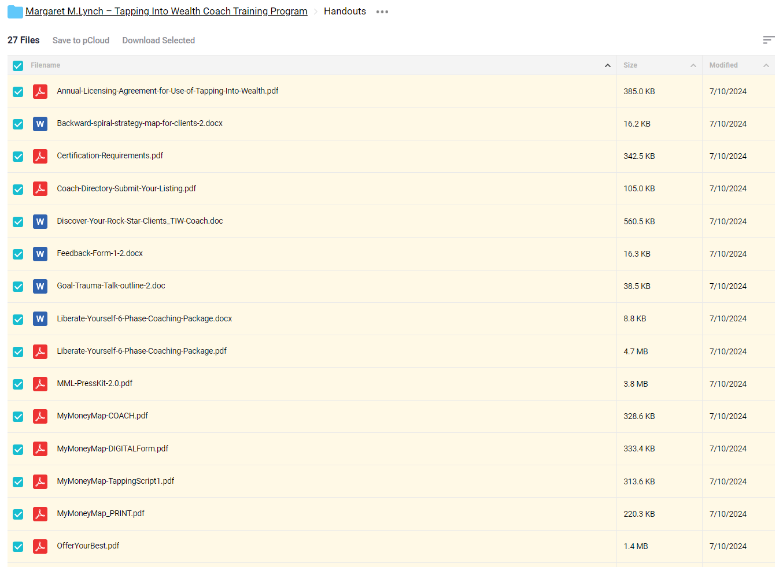Uncheck MyMoneyMap_PRINT.pdf checkbox
This screenshot has width=783, height=567.
click(x=18, y=514)
